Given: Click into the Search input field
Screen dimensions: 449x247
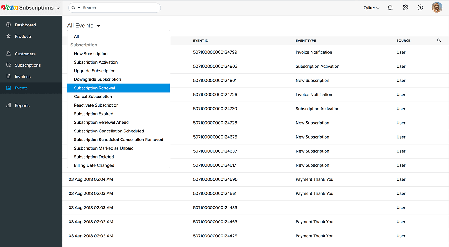Looking at the screenshot, I should (x=118, y=8).
